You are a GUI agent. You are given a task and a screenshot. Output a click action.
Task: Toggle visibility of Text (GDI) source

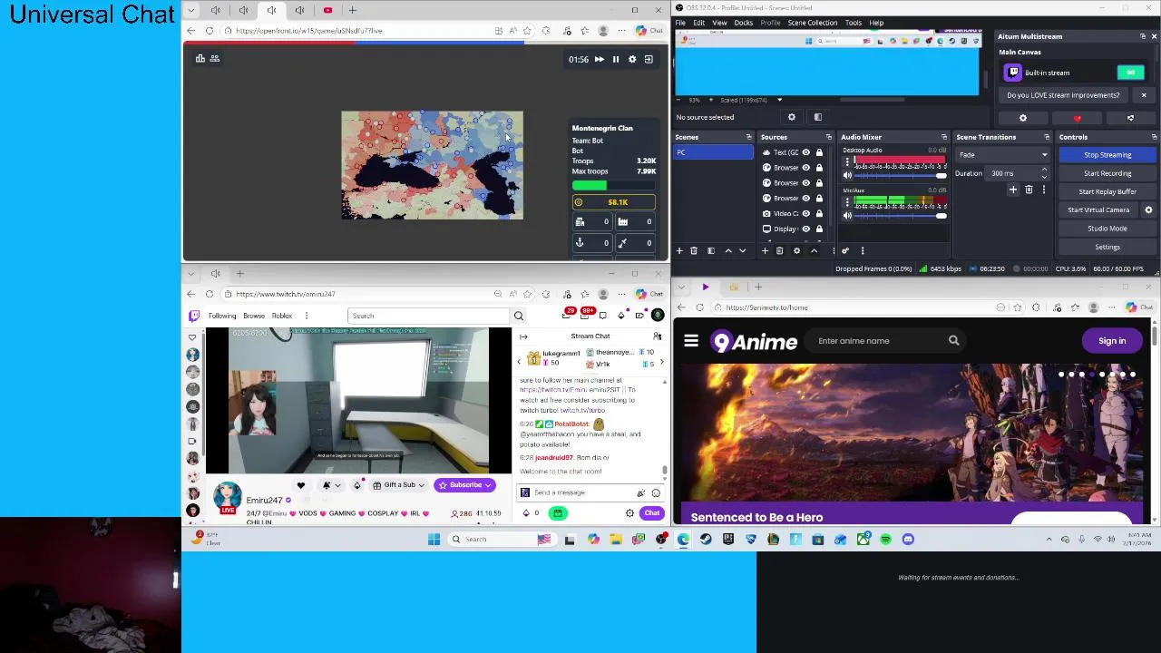pos(805,152)
